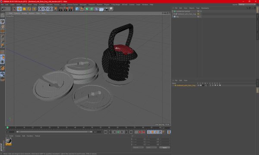
Task: Add a floor environment object
Action: point(101,9)
